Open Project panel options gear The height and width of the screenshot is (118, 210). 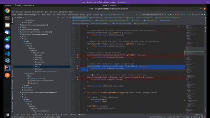(67, 17)
